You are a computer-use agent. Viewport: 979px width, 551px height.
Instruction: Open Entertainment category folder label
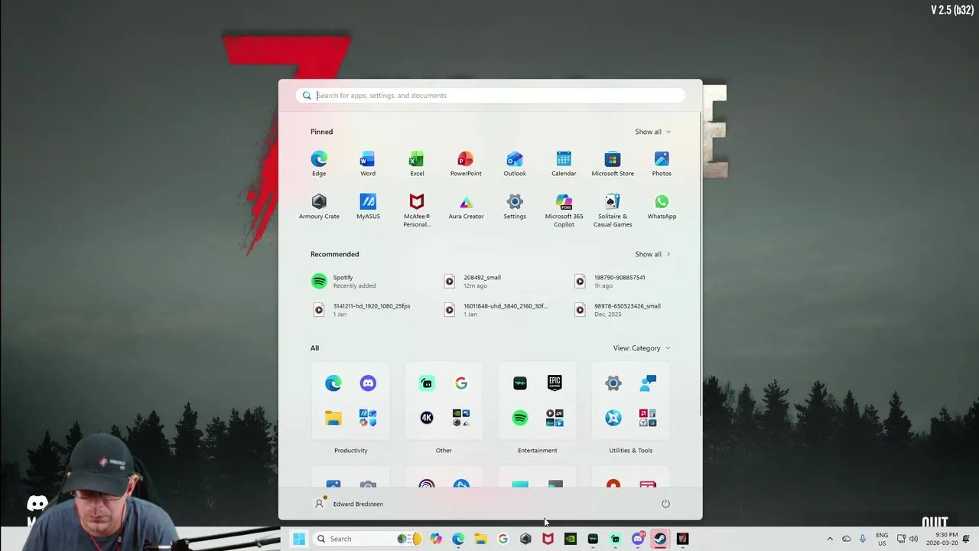pyautogui.click(x=538, y=451)
